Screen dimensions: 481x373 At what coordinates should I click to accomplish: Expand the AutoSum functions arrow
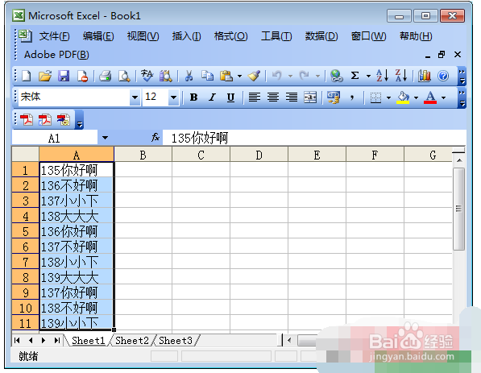(x=368, y=76)
